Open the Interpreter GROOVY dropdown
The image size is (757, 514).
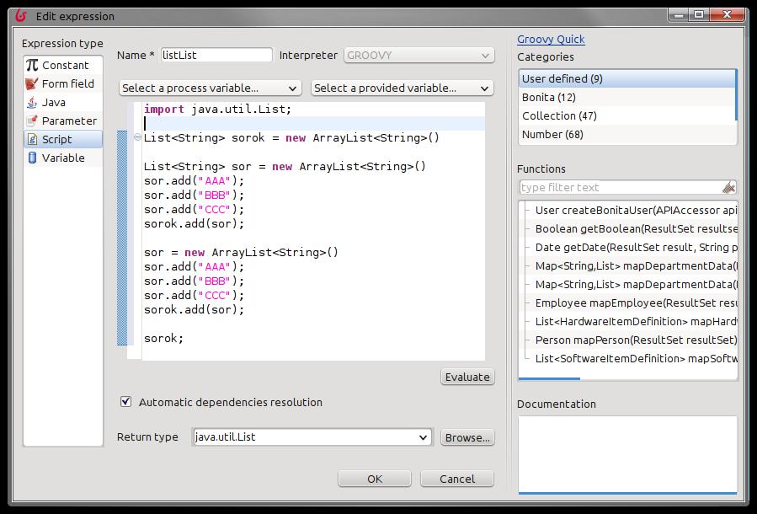pyautogui.click(x=419, y=56)
